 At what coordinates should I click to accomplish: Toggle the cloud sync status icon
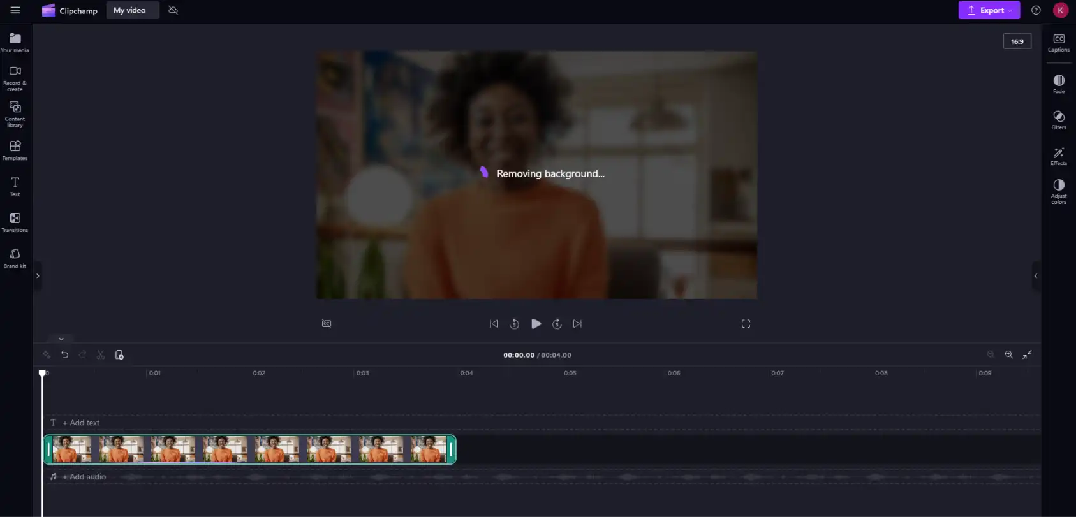173,10
